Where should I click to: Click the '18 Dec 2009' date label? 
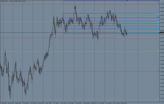coord(124,103)
